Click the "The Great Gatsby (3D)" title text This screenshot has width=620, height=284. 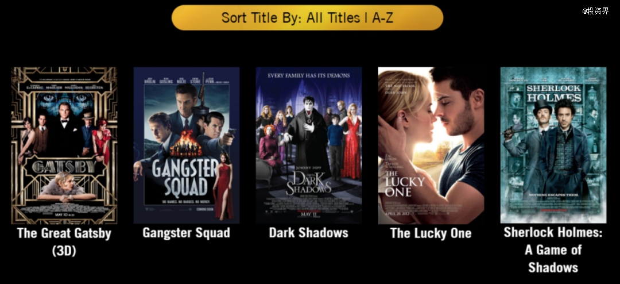64,241
